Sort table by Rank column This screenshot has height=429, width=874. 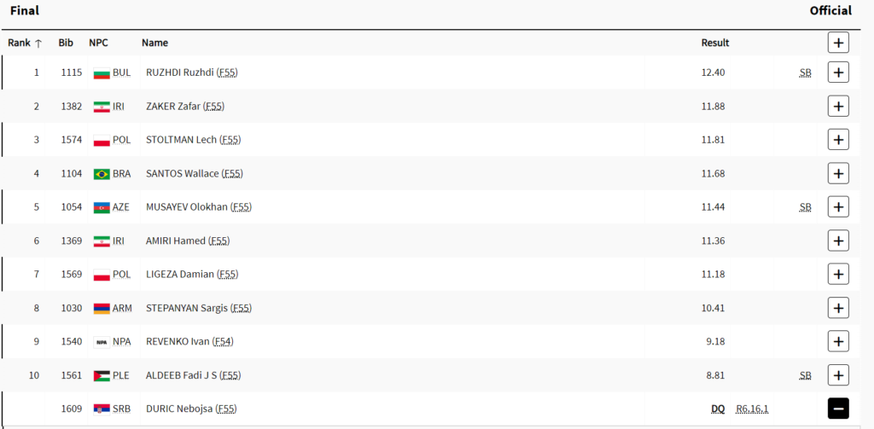(x=25, y=43)
